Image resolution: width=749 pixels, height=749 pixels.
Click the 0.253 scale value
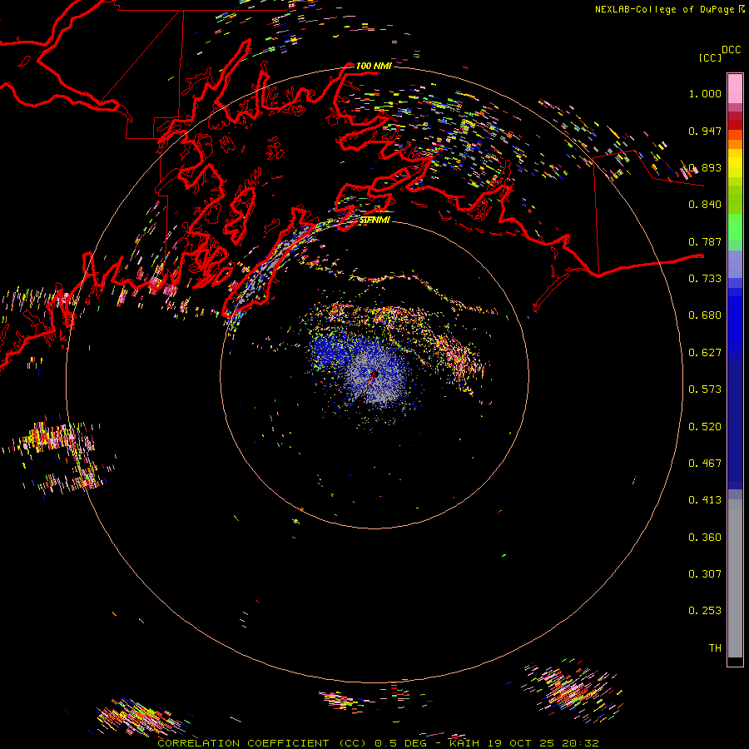click(x=705, y=611)
